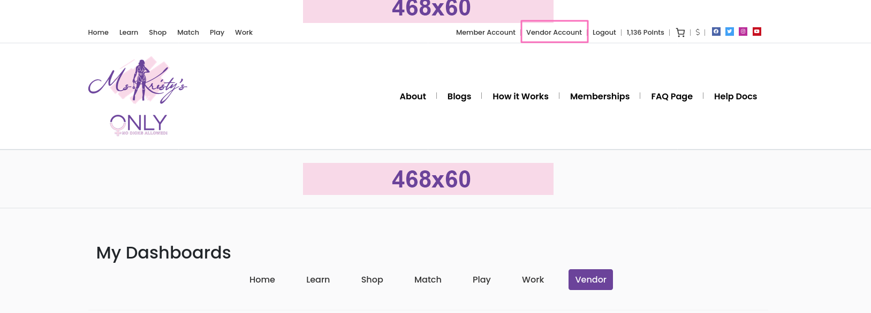Screen dimensions: 871x313
Task: Open the shopping cart icon
Action: tap(680, 33)
